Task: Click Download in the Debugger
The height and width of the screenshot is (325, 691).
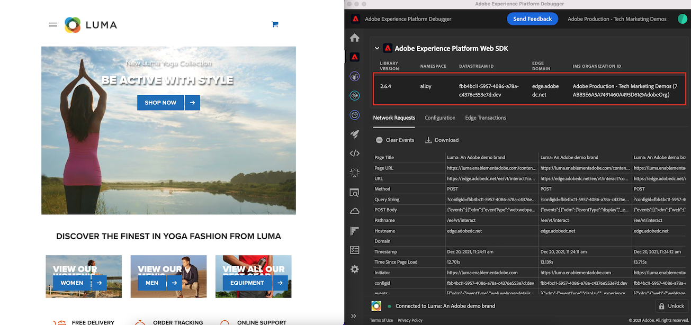Action: [x=442, y=140]
